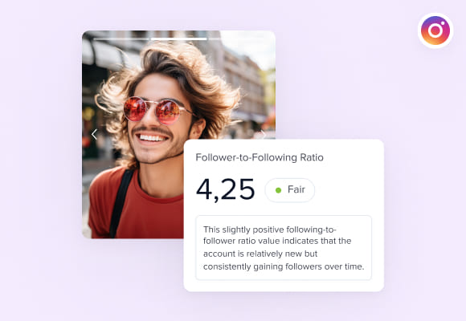Click the black backpack strap on shoulder
466x321 pixels.
point(121,203)
